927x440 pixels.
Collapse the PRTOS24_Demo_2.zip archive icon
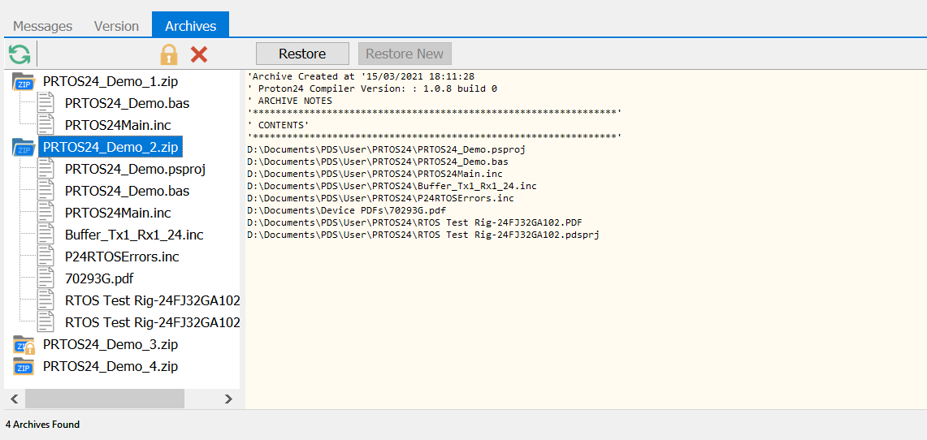click(x=24, y=148)
